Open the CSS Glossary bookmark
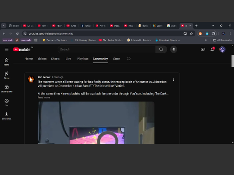The width and height of the screenshot is (234, 175). [x=83, y=40]
